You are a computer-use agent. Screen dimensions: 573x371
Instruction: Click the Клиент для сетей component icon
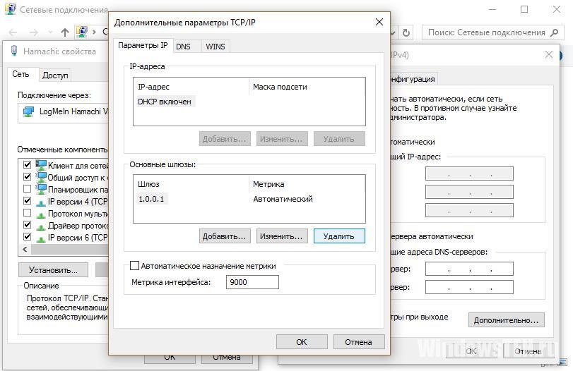pos(41,165)
